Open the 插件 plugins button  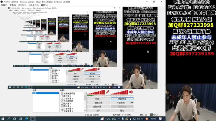[x=99, y=111]
